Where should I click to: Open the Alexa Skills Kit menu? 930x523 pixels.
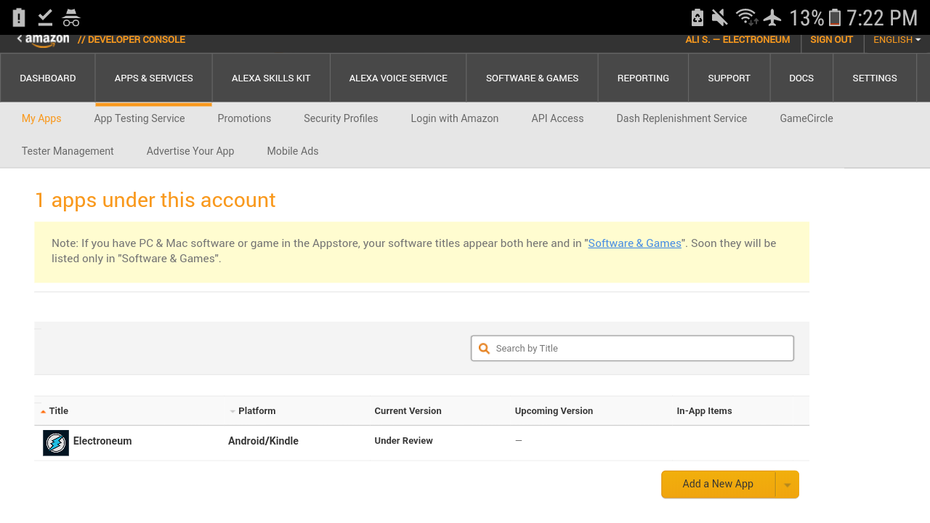(271, 78)
